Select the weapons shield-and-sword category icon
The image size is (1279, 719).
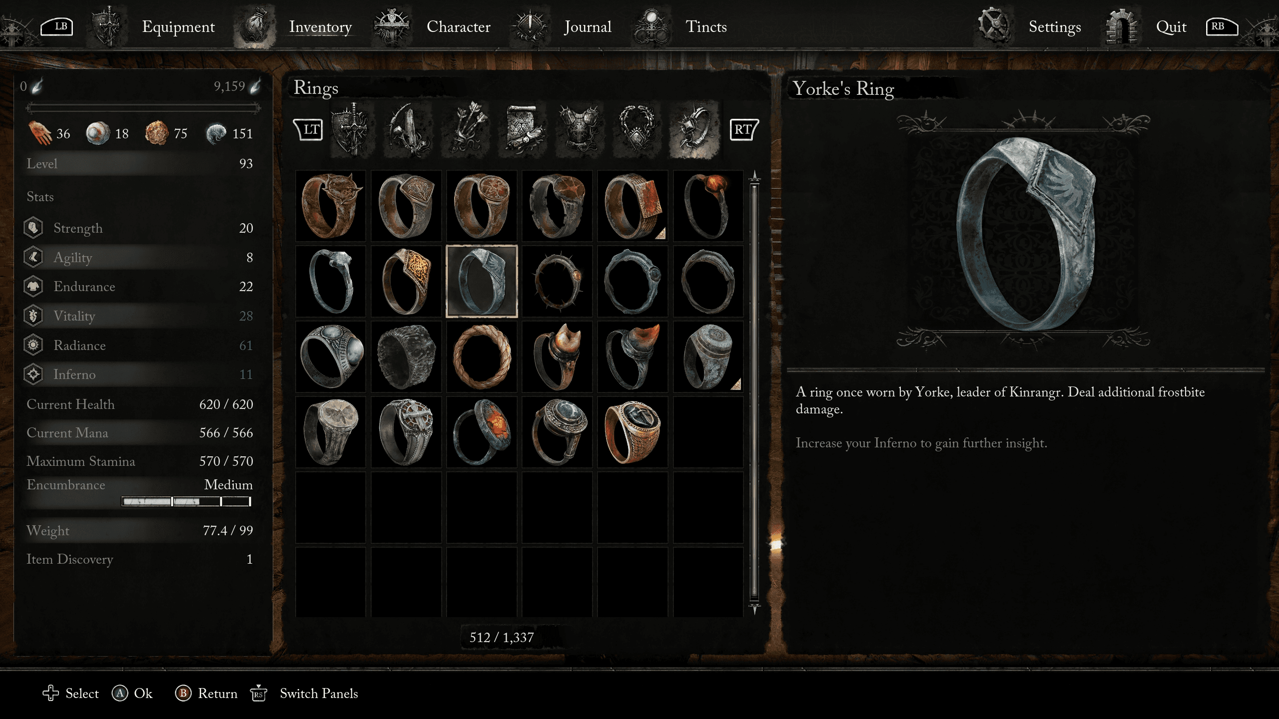353,130
